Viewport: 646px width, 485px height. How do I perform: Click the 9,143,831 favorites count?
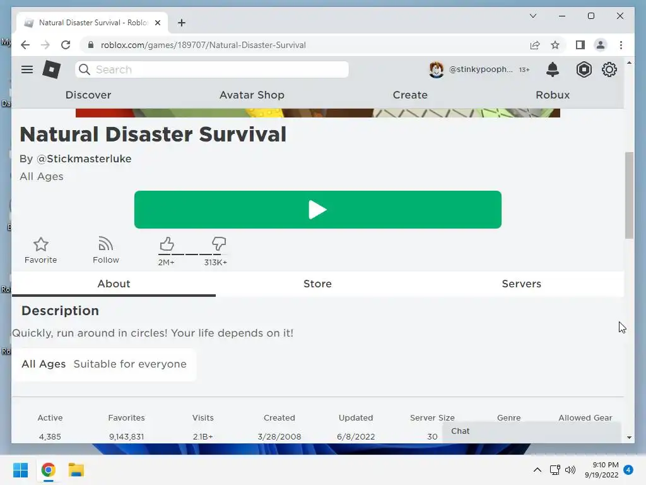pyautogui.click(x=126, y=436)
